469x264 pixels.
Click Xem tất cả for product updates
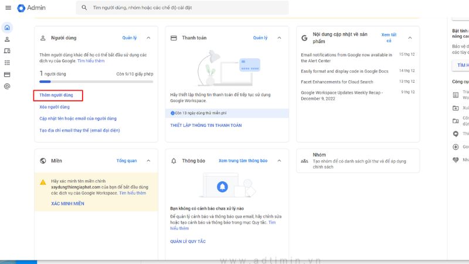pos(389,38)
